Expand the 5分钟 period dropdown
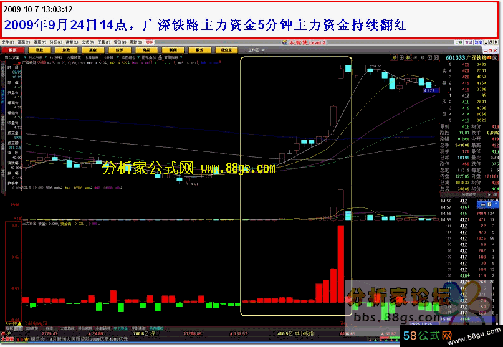This screenshot has width=503, height=347. pos(118,57)
